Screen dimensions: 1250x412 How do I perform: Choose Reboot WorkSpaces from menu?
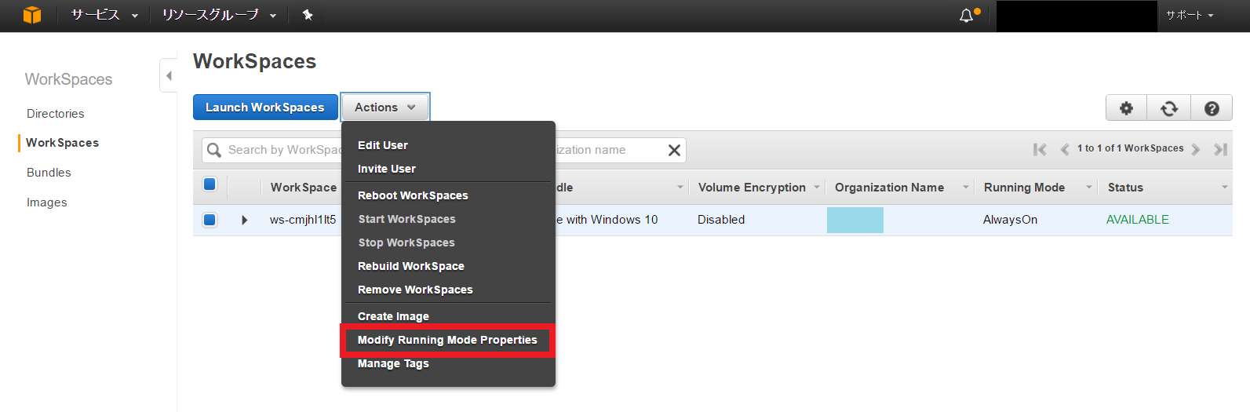(413, 195)
